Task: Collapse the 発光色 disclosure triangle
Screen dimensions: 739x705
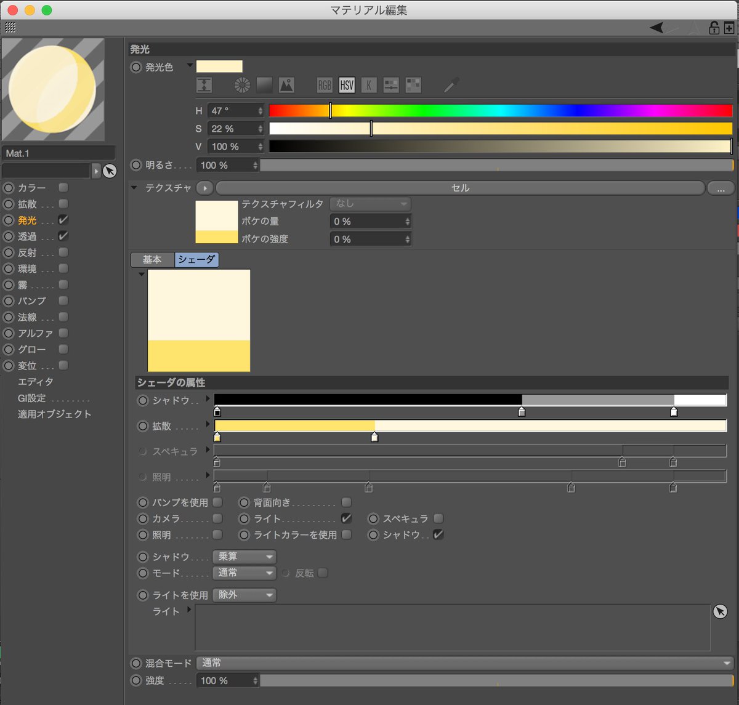Action: point(190,65)
